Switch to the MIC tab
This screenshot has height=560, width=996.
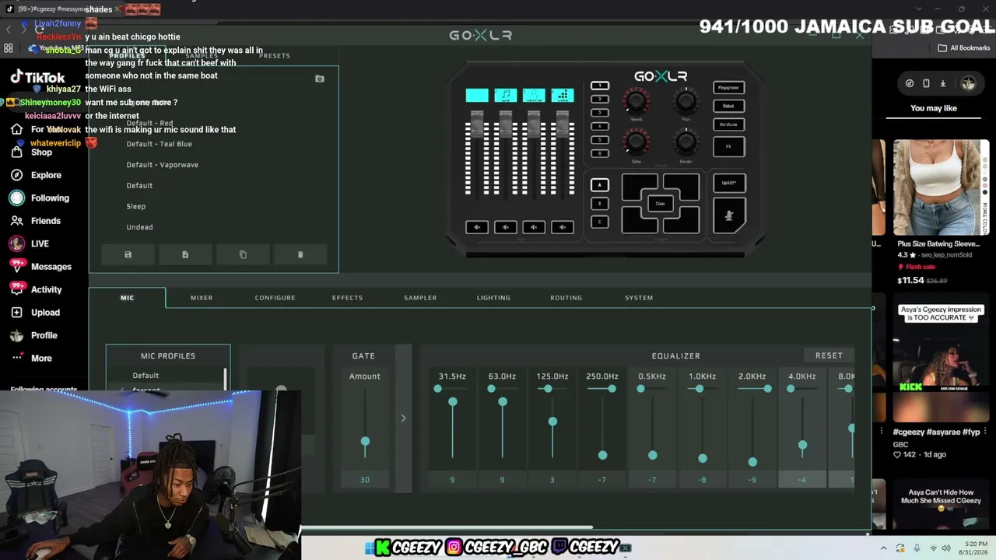[x=127, y=298]
